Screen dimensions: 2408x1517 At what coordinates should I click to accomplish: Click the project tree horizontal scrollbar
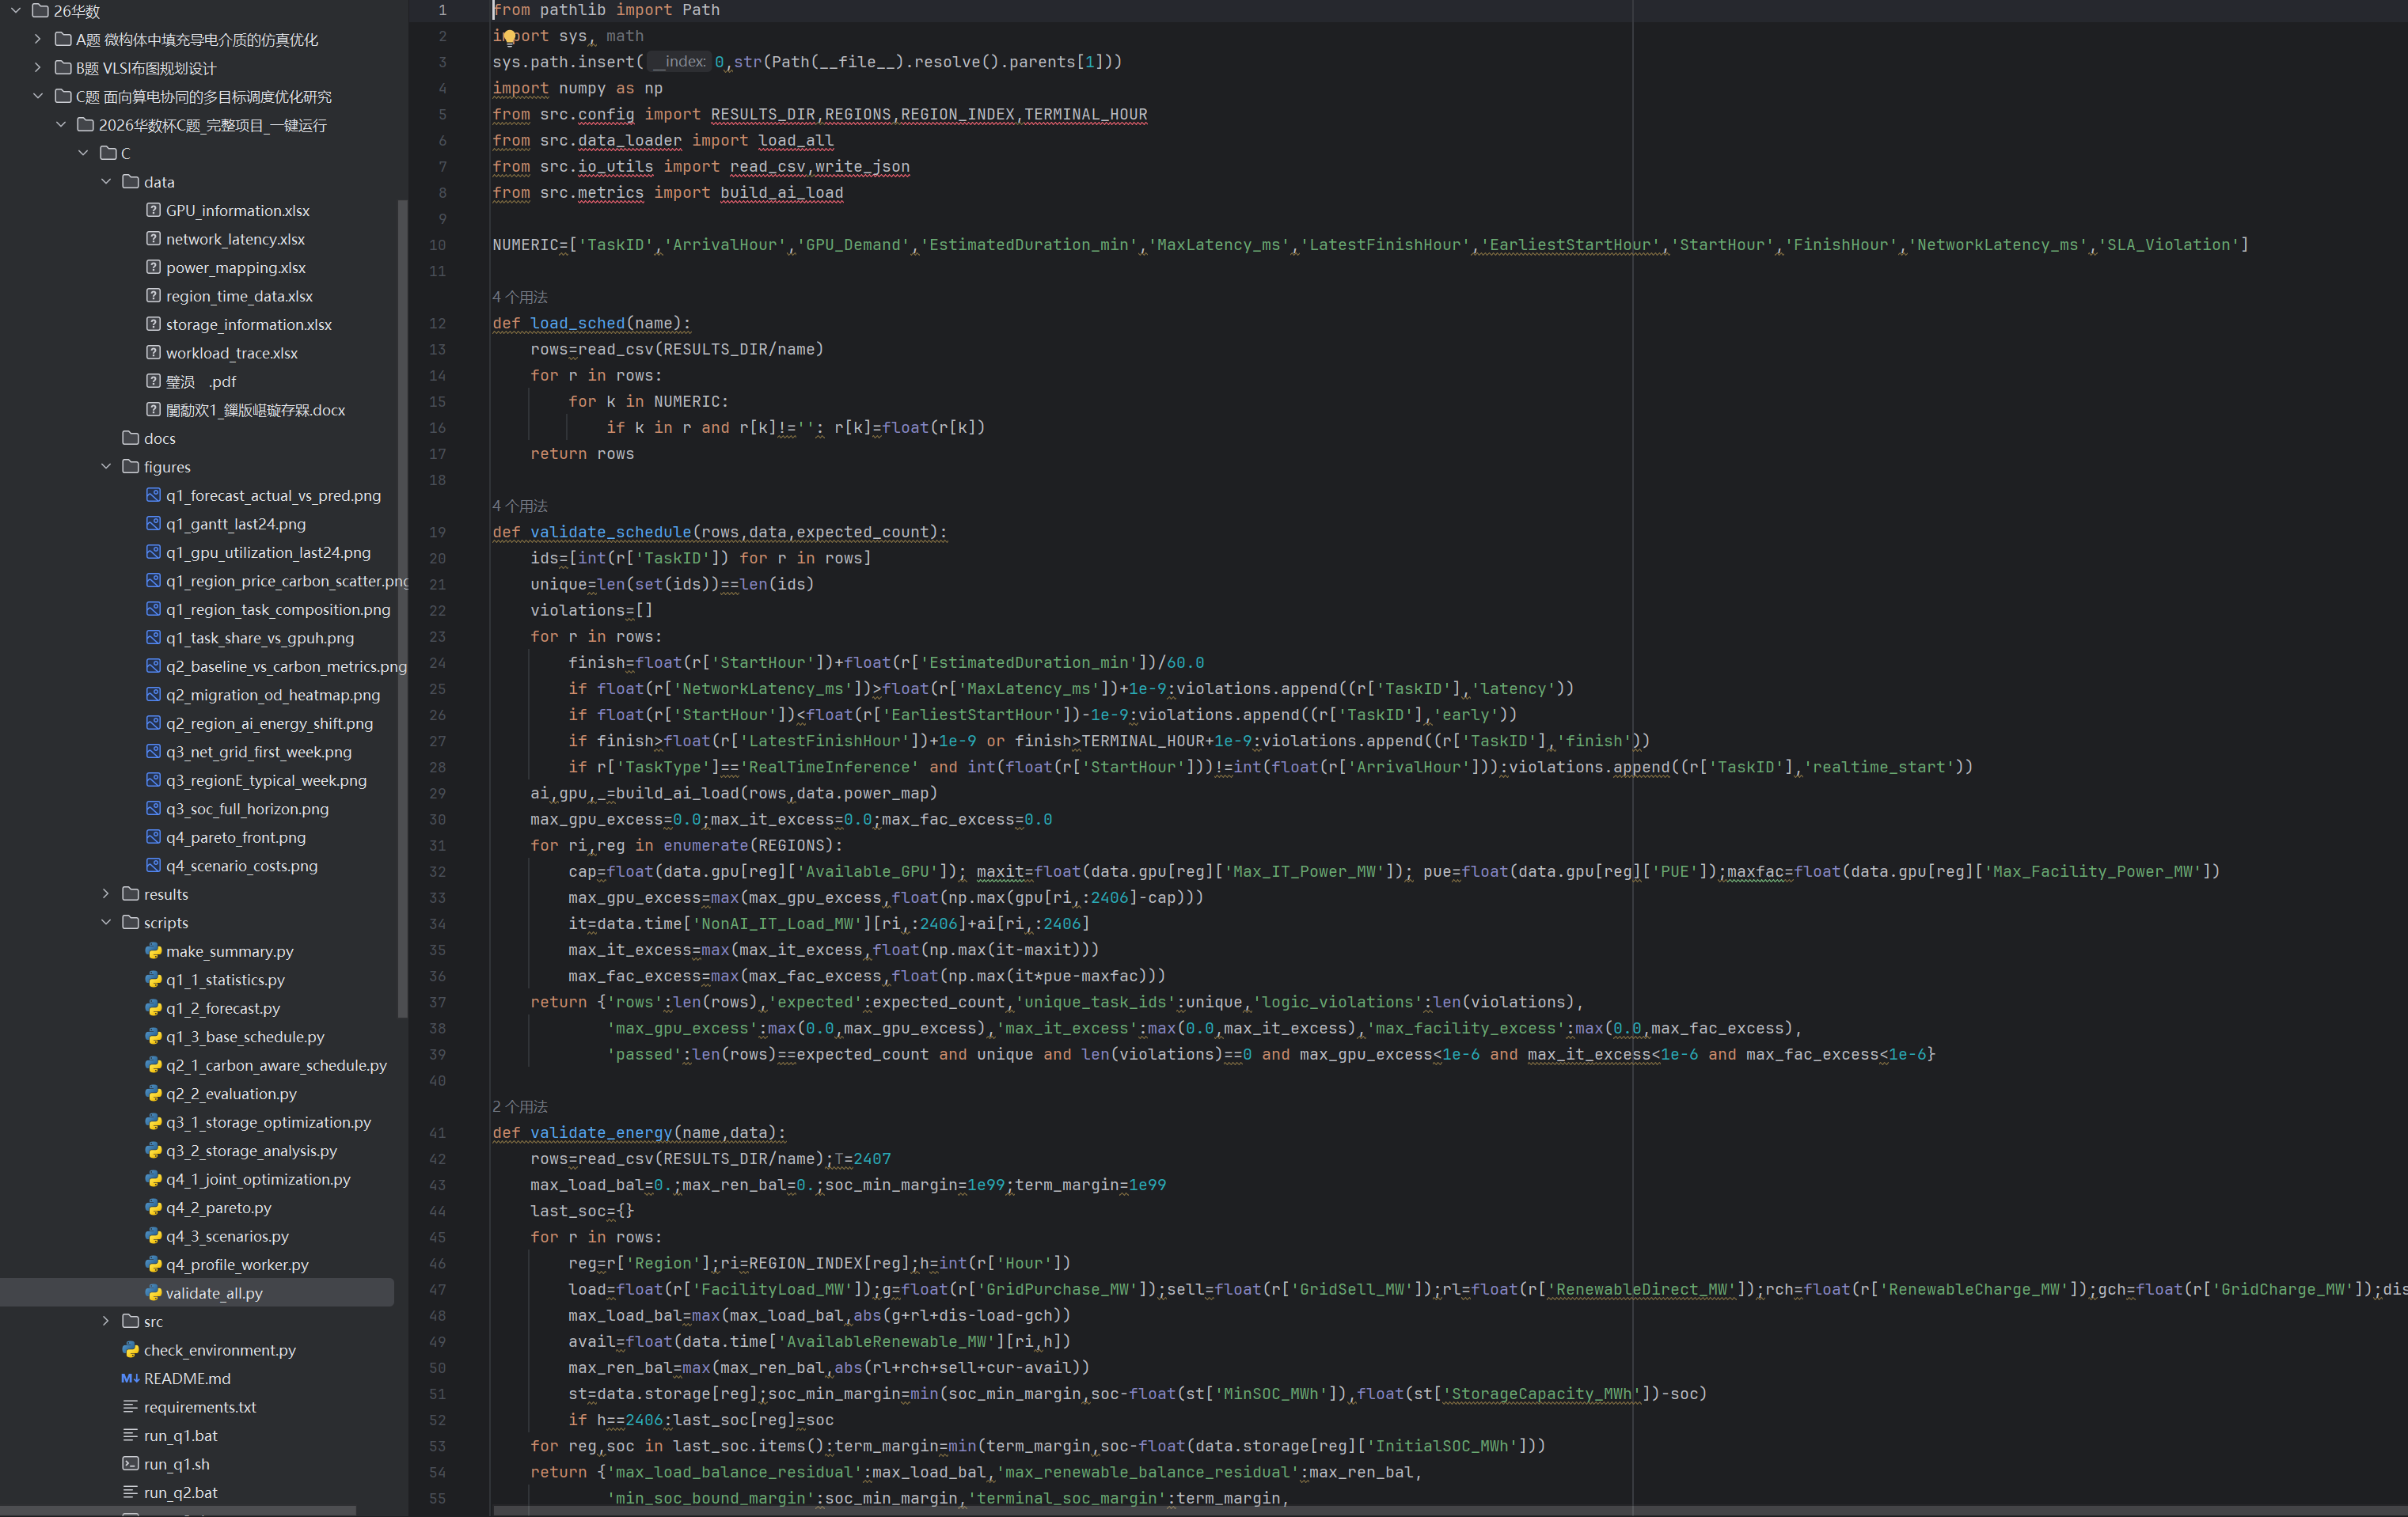click(178, 1510)
